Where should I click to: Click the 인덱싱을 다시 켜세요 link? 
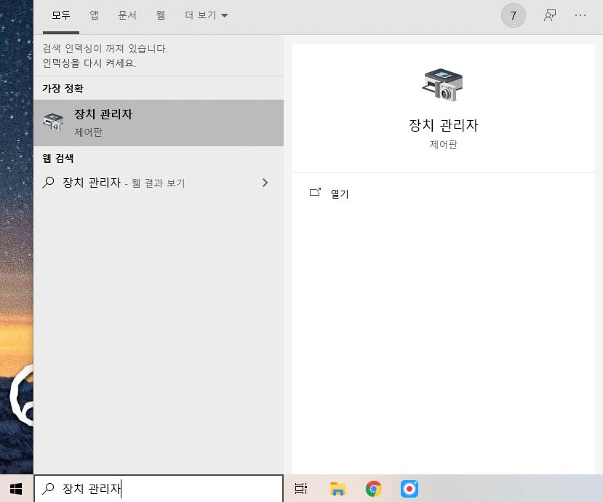[89, 63]
